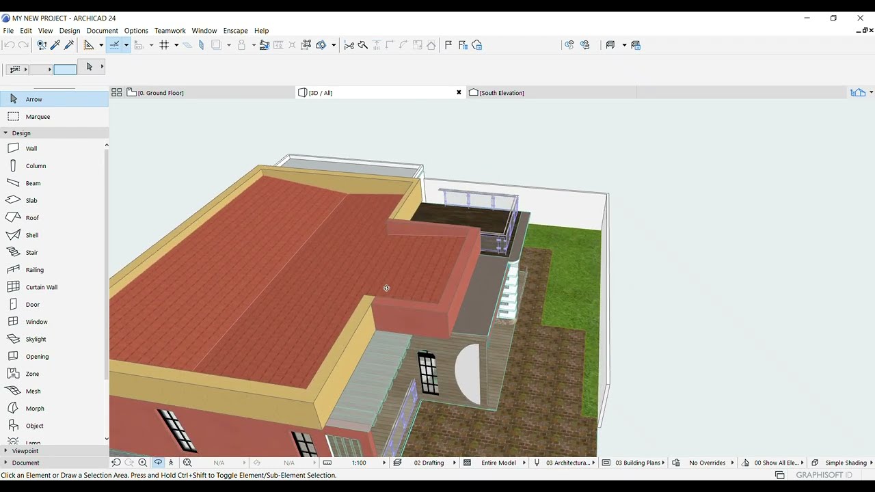Toggle the guide lines button

pyautogui.click(x=114, y=45)
